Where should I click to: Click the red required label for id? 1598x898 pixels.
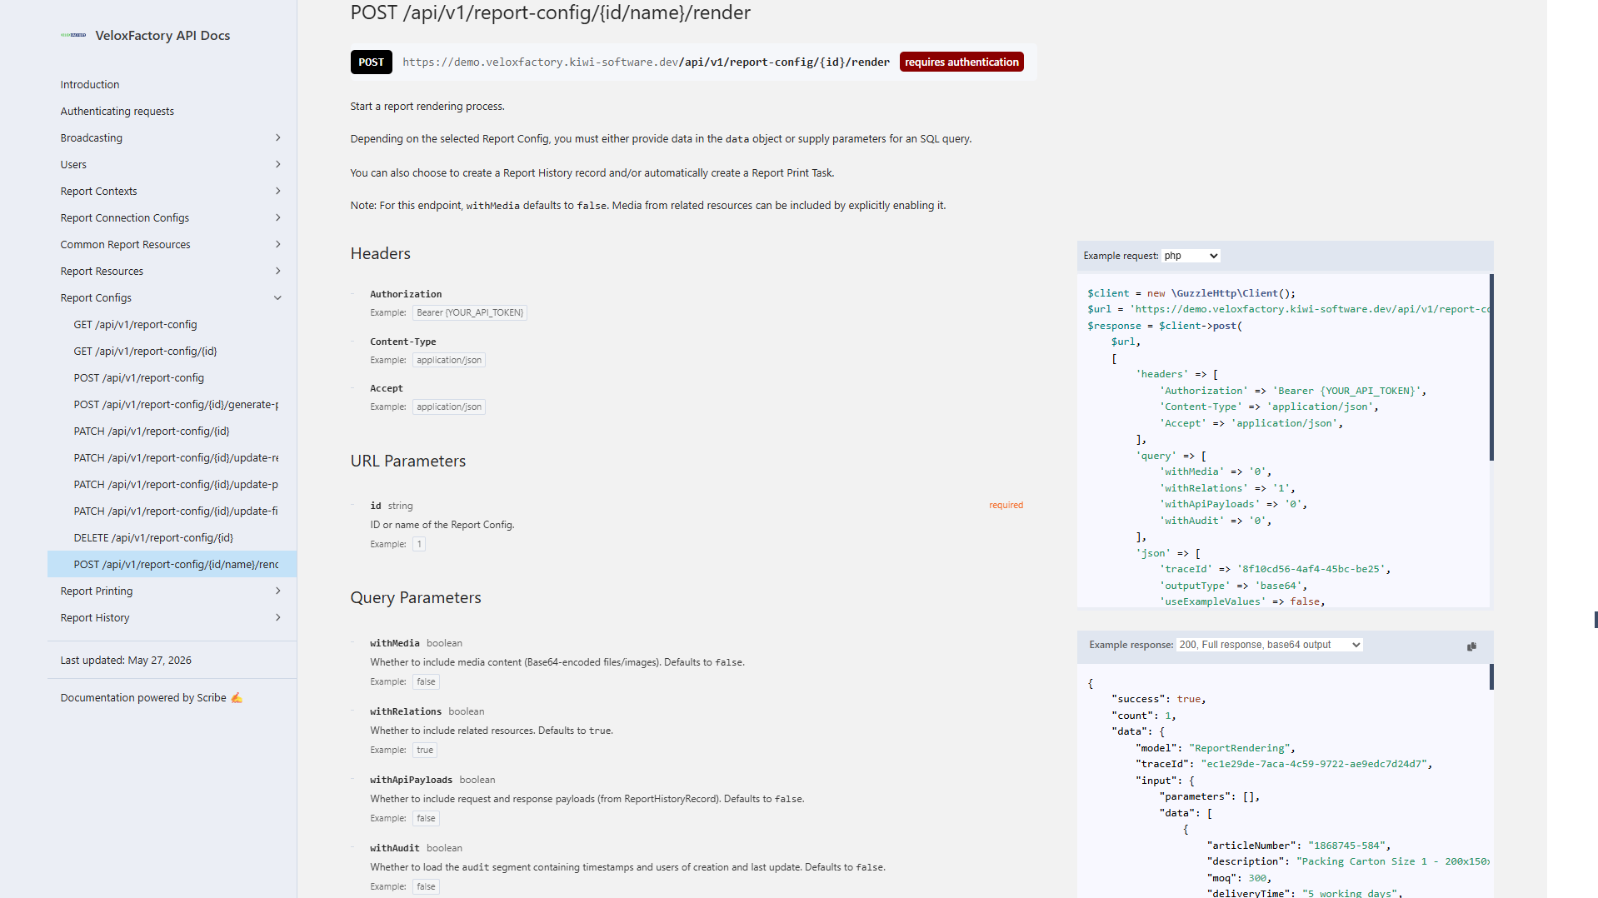tap(1006, 505)
